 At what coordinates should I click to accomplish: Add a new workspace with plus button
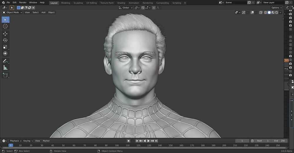pyautogui.click(x=185, y=3)
